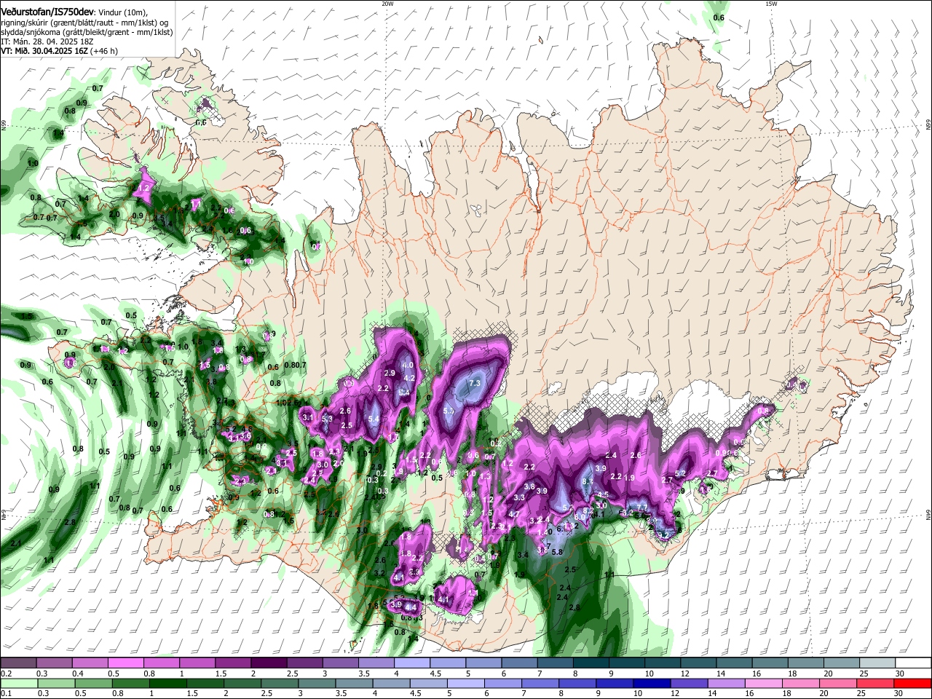Select lower rain-scale swatch labelled 0.1
The height and width of the screenshot is (699, 932).
pos(18,683)
